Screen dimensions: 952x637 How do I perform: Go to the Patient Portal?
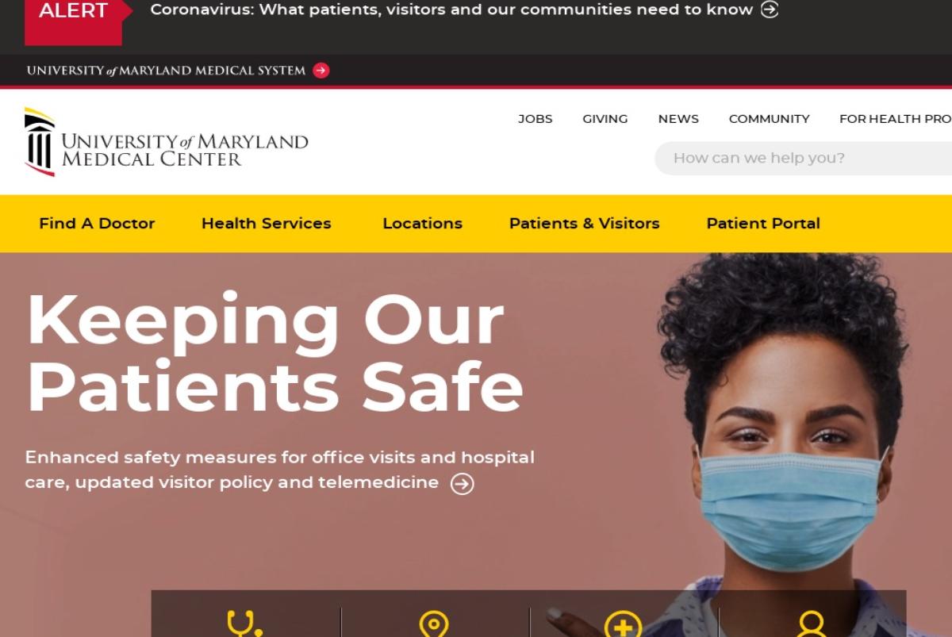pyautogui.click(x=763, y=224)
